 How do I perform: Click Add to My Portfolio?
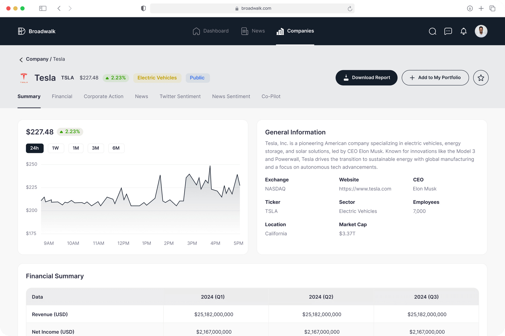click(435, 78)
